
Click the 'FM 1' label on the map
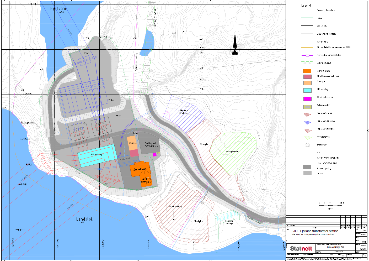(108, 184)
